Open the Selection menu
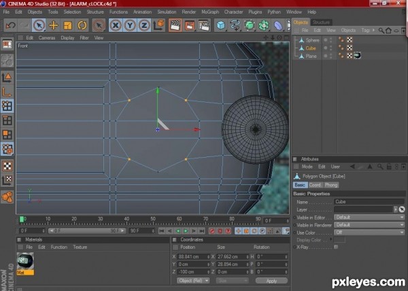Screen dimensions: 408x291 tap(72, 12)
